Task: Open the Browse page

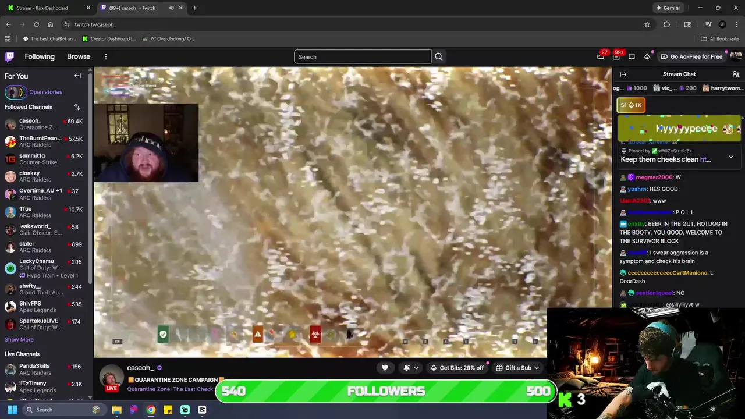Action: (79, 56)
